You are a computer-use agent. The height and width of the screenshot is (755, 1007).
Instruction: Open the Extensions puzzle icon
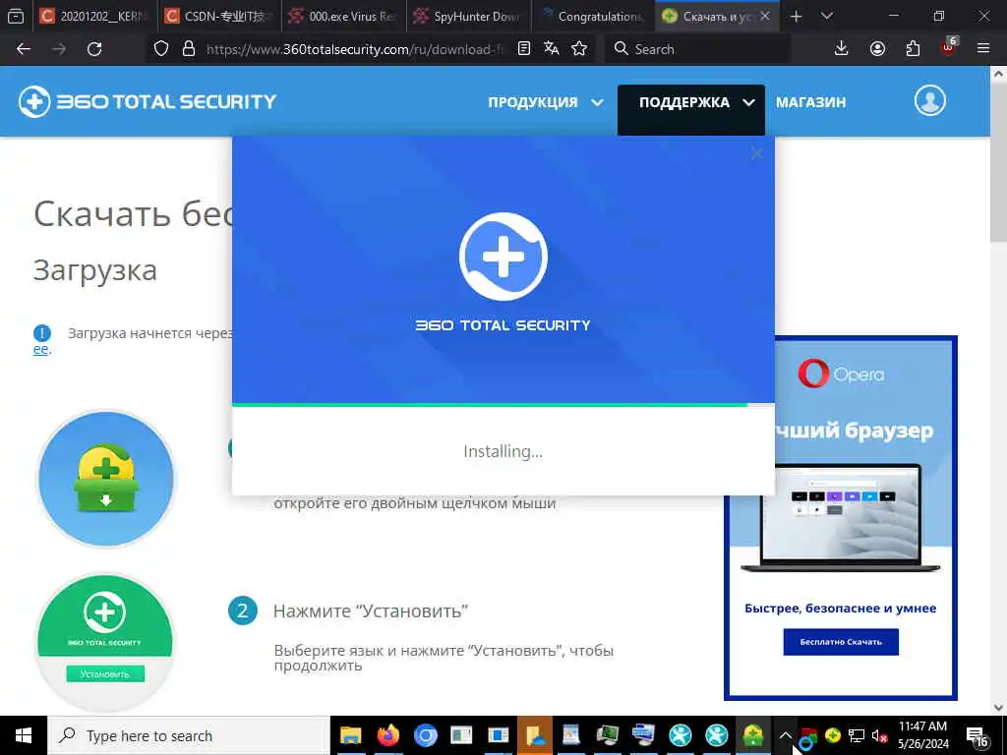click(913, 49)
